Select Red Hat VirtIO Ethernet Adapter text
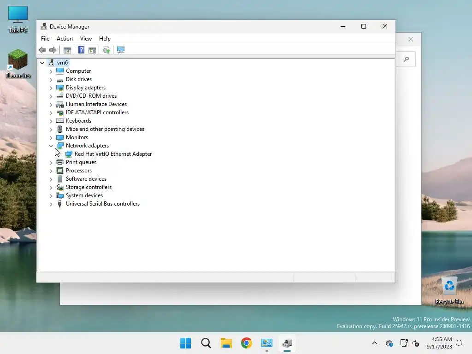This screenshot has width=472, height=354. 113,154
